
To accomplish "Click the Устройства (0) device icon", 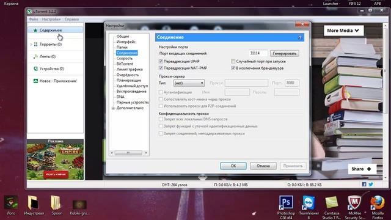I will pyautogui.click(x=35, y=68).
